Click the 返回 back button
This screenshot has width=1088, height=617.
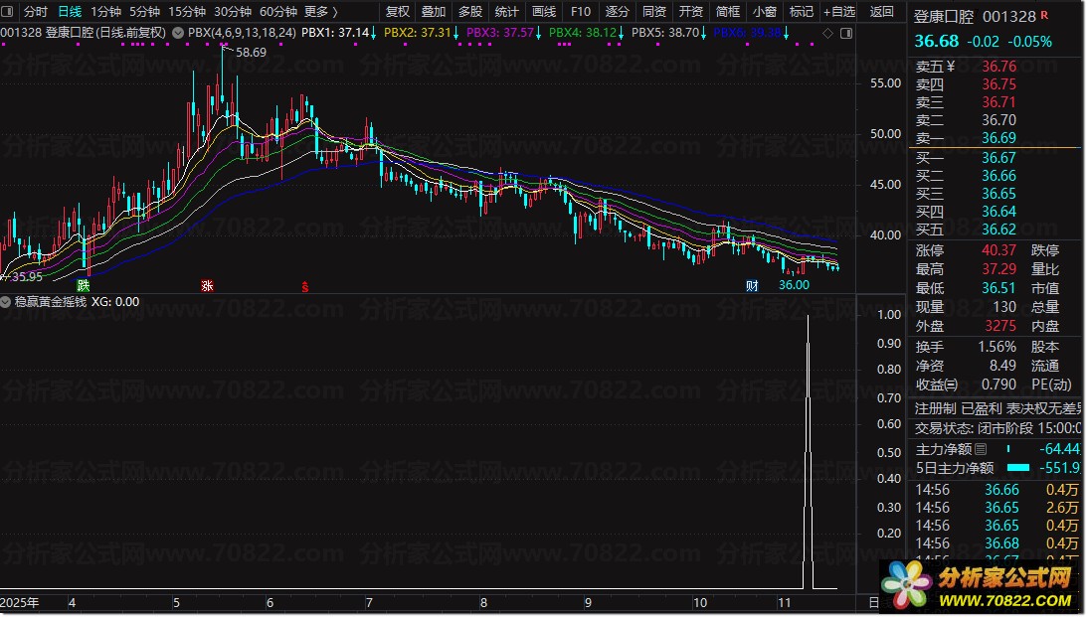(x=881, y=11)
